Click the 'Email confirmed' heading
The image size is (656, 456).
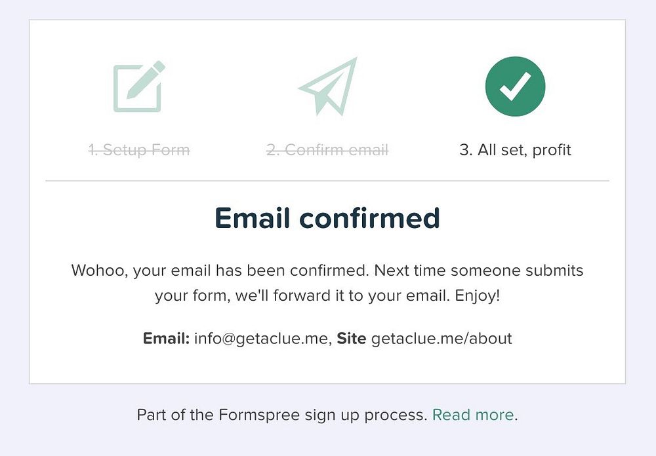pyautogui.click(x=327, y=218)
